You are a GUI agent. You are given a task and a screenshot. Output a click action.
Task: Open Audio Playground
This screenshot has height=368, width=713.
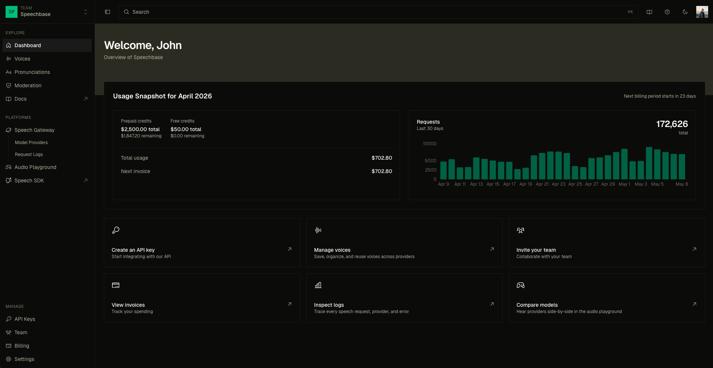coord(47,167)
